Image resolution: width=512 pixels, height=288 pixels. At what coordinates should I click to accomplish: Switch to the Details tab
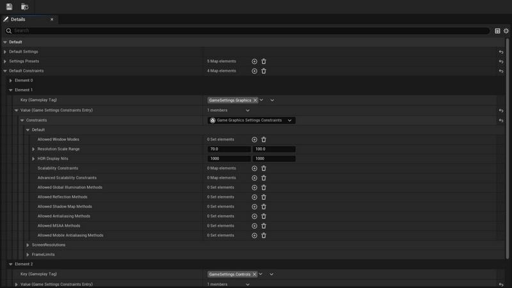click(18, 20)
